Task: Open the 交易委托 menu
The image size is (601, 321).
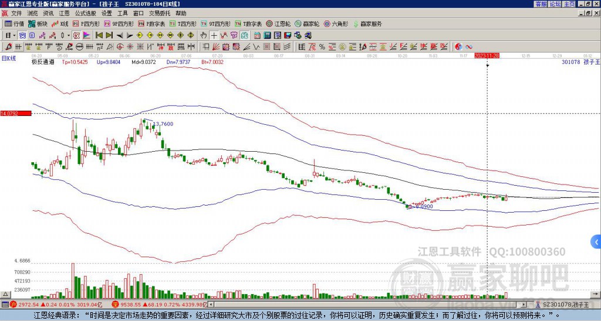Action: pos(160,13)
